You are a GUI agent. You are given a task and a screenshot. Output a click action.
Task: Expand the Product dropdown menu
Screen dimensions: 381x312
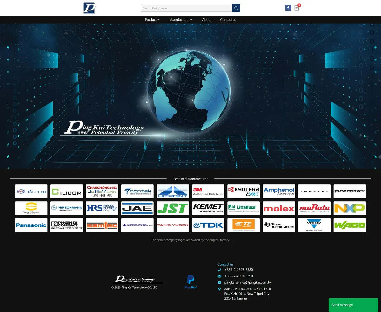(152, 20)
